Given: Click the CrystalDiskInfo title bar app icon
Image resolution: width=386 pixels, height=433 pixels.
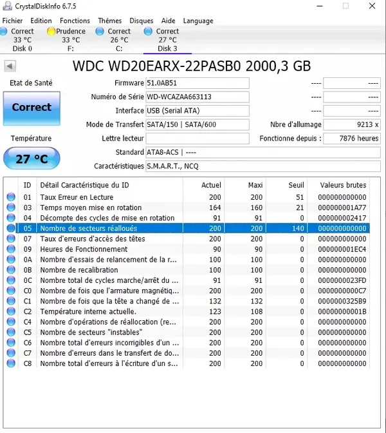Looking at the screenshot, I should 7,6.
